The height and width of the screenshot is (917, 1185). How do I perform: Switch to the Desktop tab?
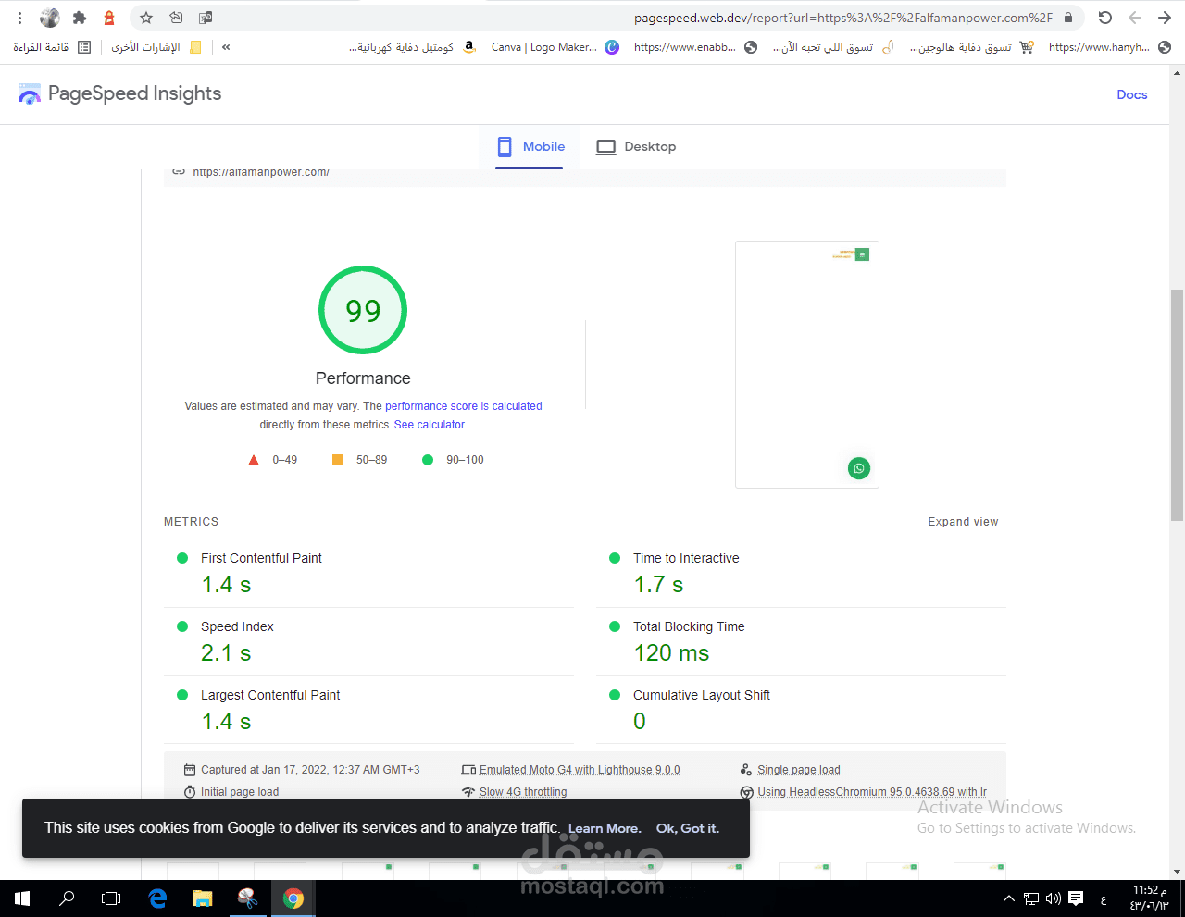[x=636, y=146]
